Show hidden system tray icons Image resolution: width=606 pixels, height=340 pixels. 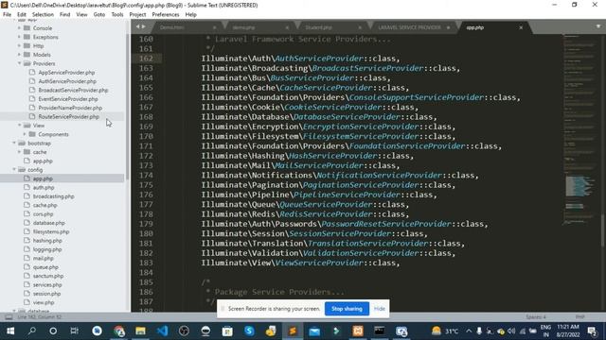click(x=469, y=331)
